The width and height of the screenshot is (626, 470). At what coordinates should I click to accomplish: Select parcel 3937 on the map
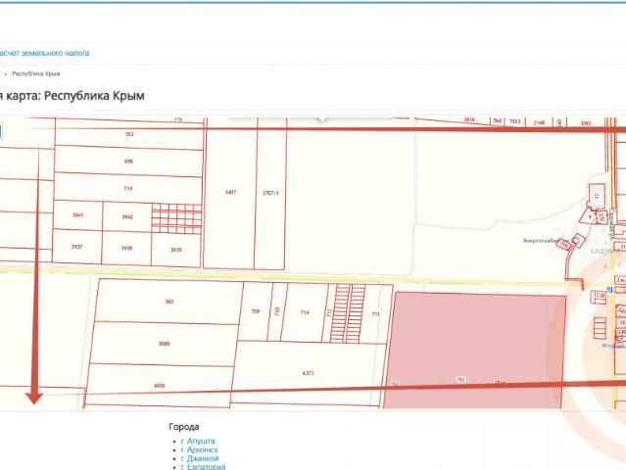point(76,247)
